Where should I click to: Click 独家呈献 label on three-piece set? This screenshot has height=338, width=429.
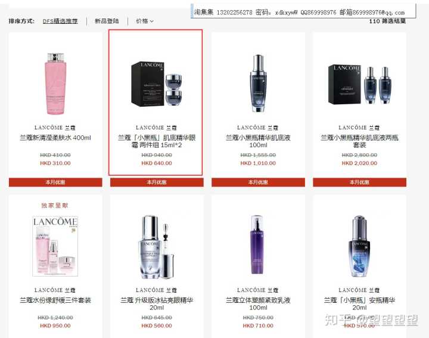pos(55,206)
